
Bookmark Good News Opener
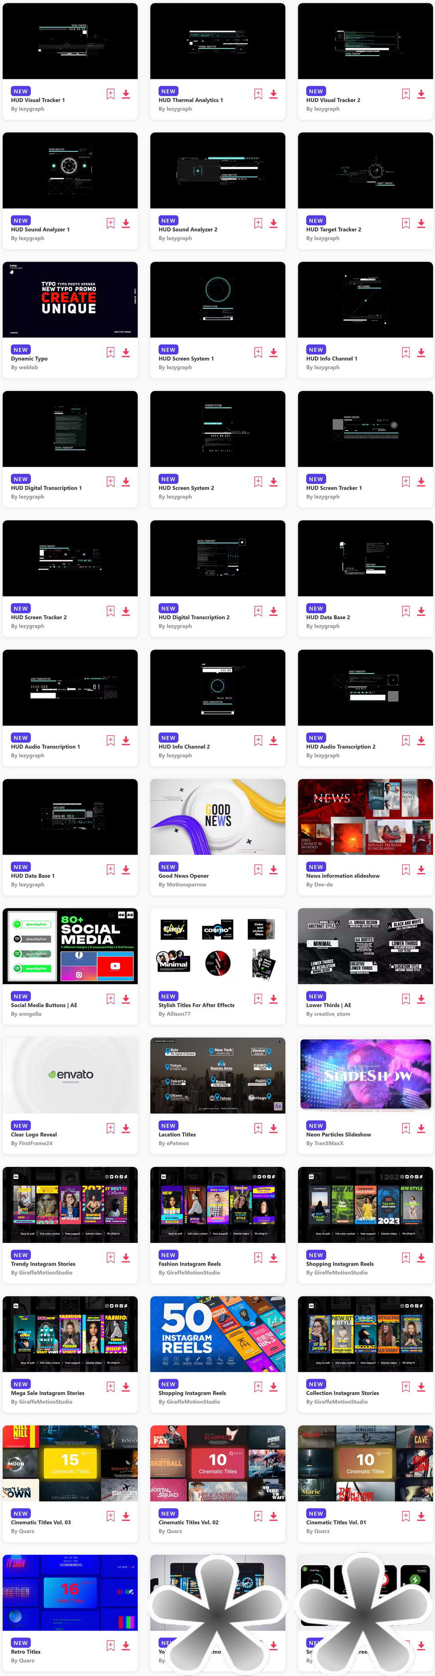[x=258, y=870]
